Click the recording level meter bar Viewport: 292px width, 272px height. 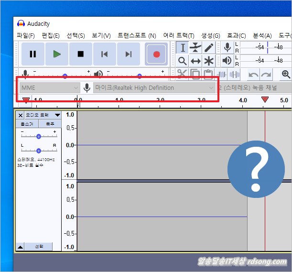click(266, 47)
